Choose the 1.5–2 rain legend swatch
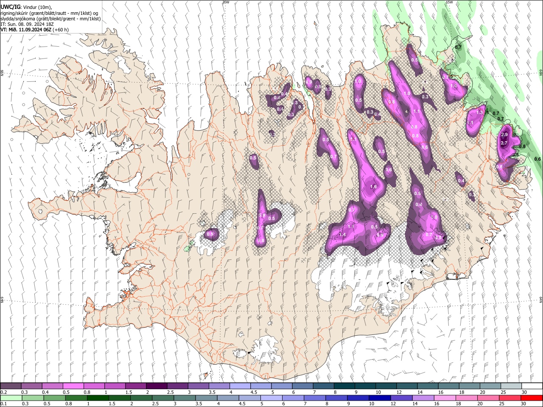Image resolution: width=543 pixels, height=407 pixels. pos(119,398)
